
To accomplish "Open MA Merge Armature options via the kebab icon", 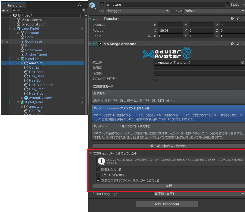I will point(243,44).
